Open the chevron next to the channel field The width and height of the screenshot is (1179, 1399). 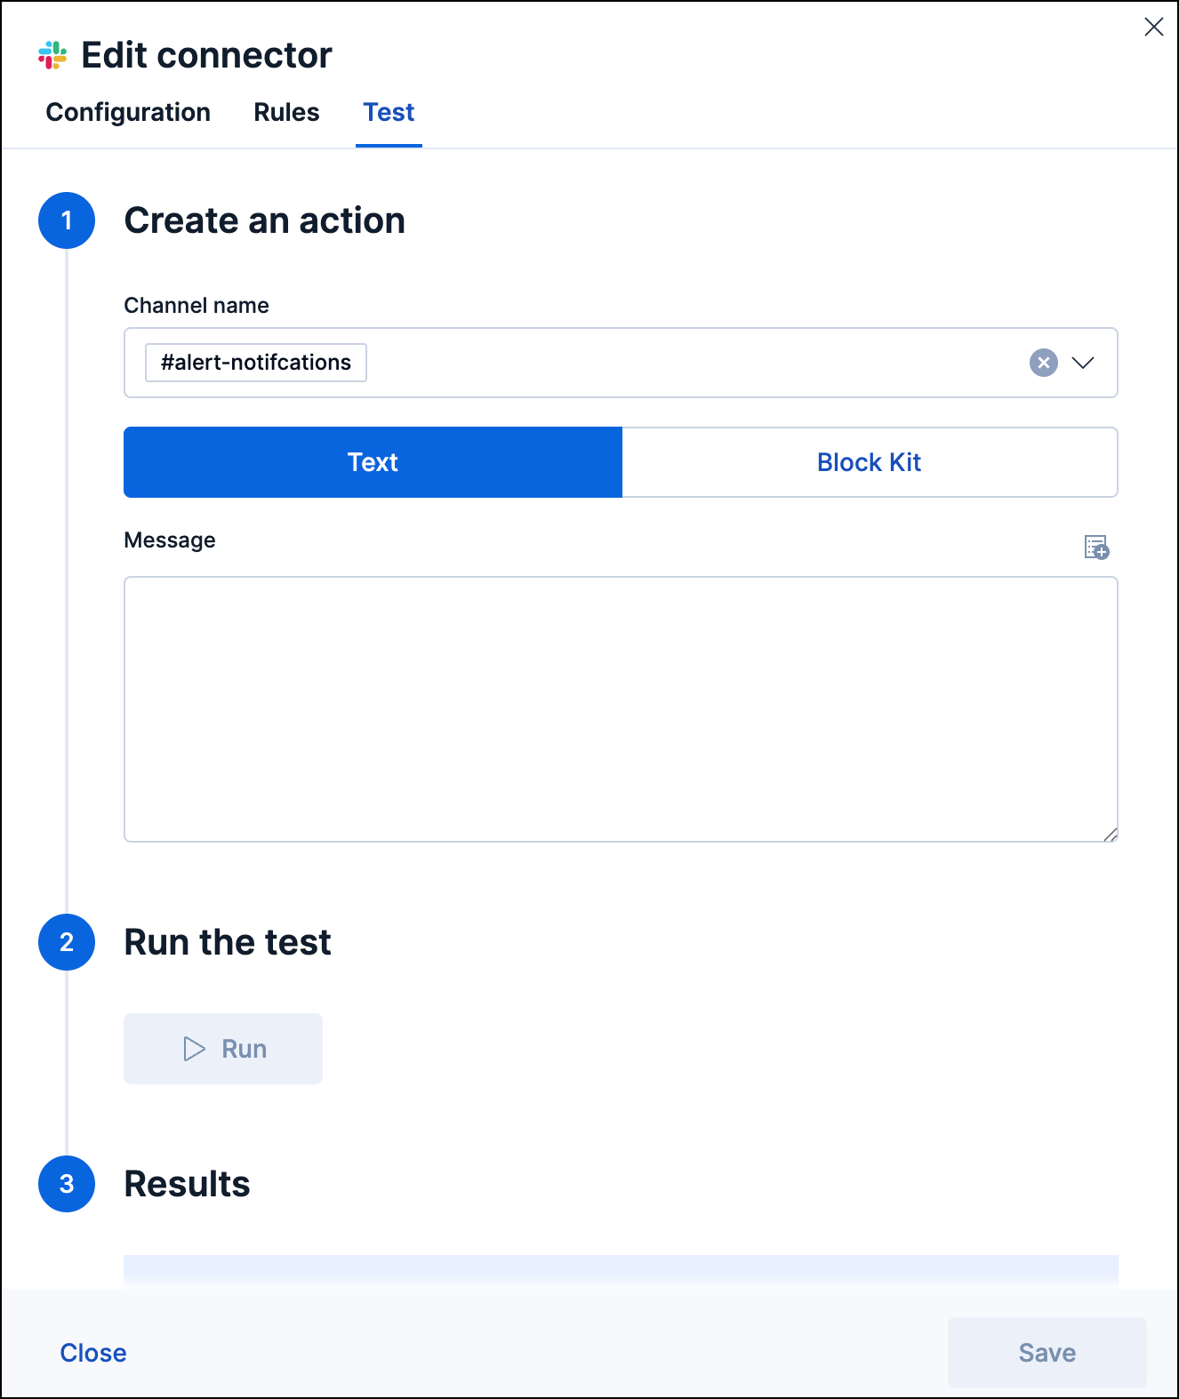click(1084, 363)
